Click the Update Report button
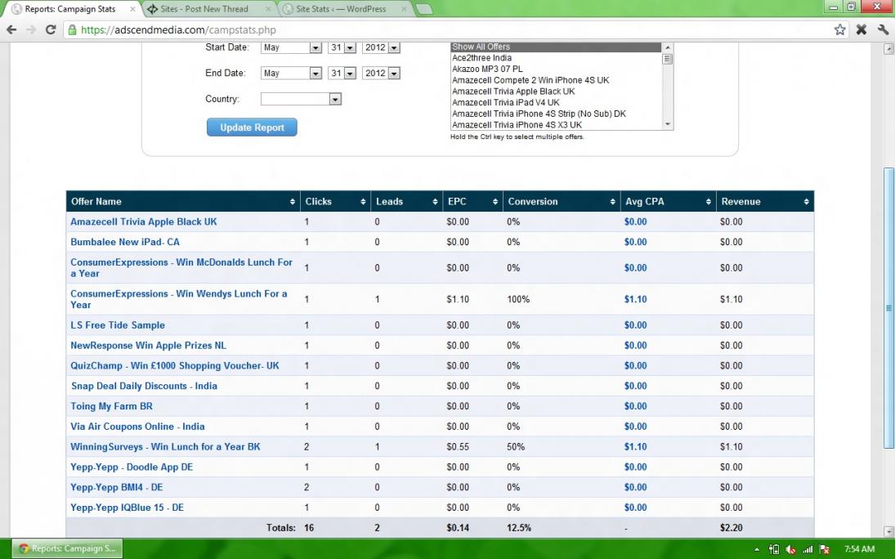Image resolution: width=895 pixels, height=559 pixels. pyautogui.click(x=252, y=127)
